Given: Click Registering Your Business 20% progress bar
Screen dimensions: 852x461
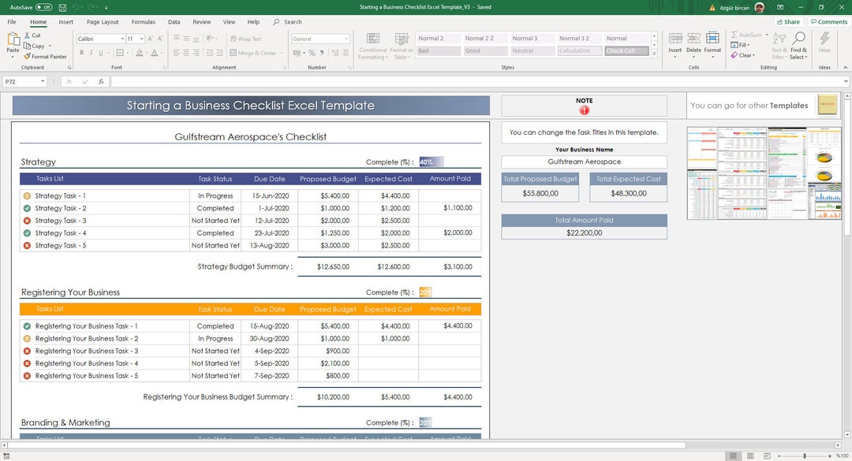Looking at the screenshot, I should coord(425,292).
